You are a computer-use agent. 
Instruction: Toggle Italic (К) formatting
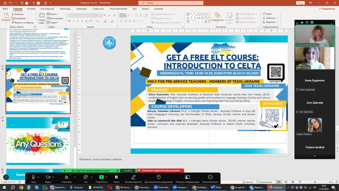74,21
